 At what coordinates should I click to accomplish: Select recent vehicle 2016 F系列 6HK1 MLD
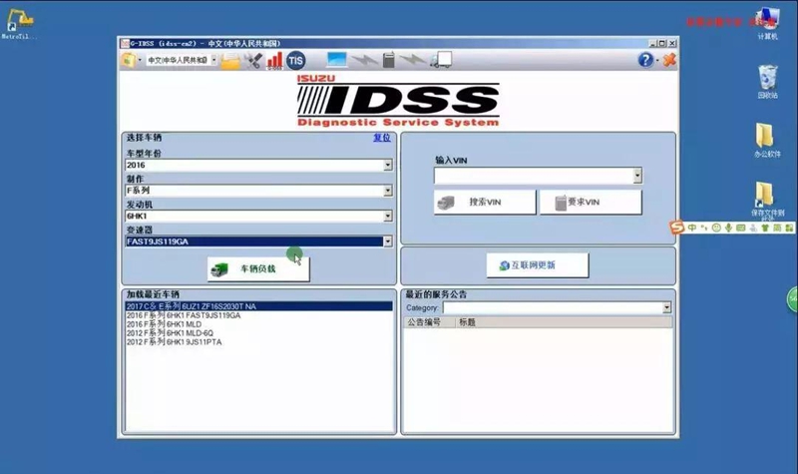pyautogui.click(x=258, y=324)
